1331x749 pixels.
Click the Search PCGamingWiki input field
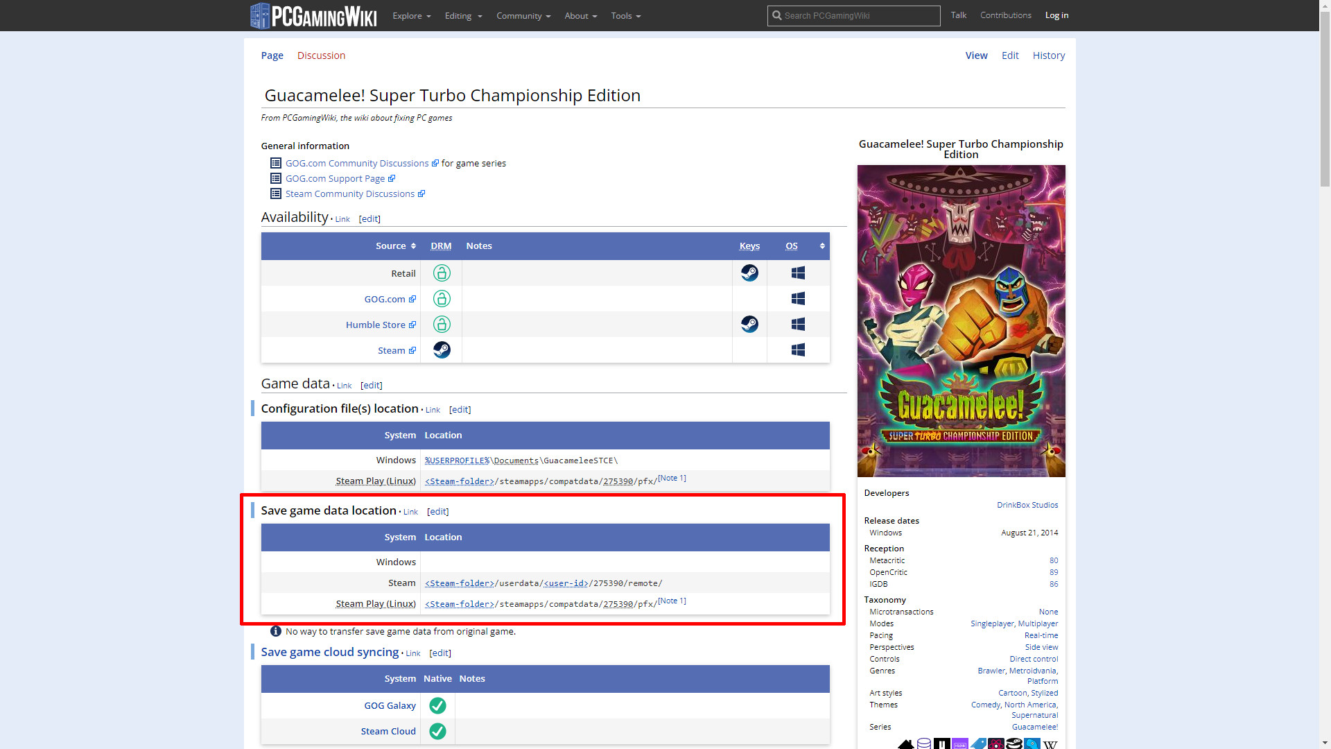click(860, 15)
